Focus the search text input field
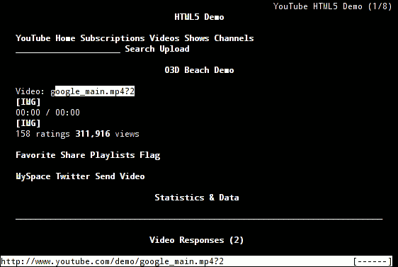The height and width of the screenshot is (267, 398). [x=68, y=50]
